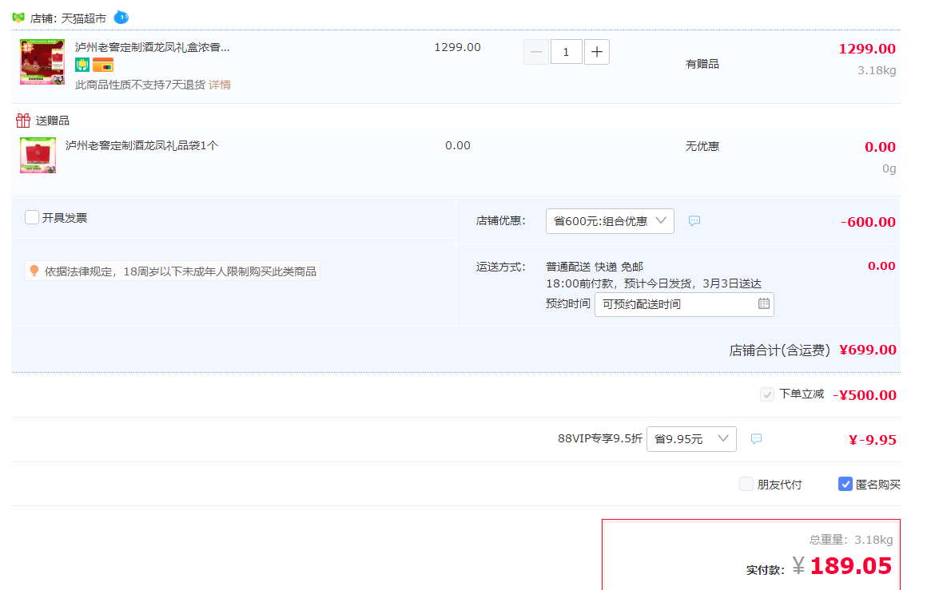Click the unit price 1299.00
This screenshot has width=927, height=590.
[x=458, y=47]
